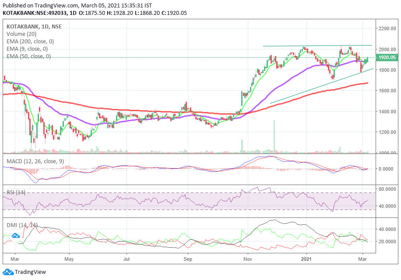The width and height of the screenshot is (401, 280).
Task: Click the Jul time axis label
Action: point(127,259)
